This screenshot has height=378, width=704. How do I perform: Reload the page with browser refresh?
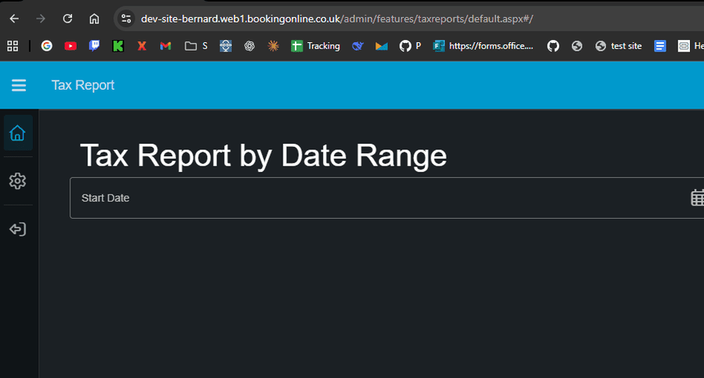click(67, 19)
